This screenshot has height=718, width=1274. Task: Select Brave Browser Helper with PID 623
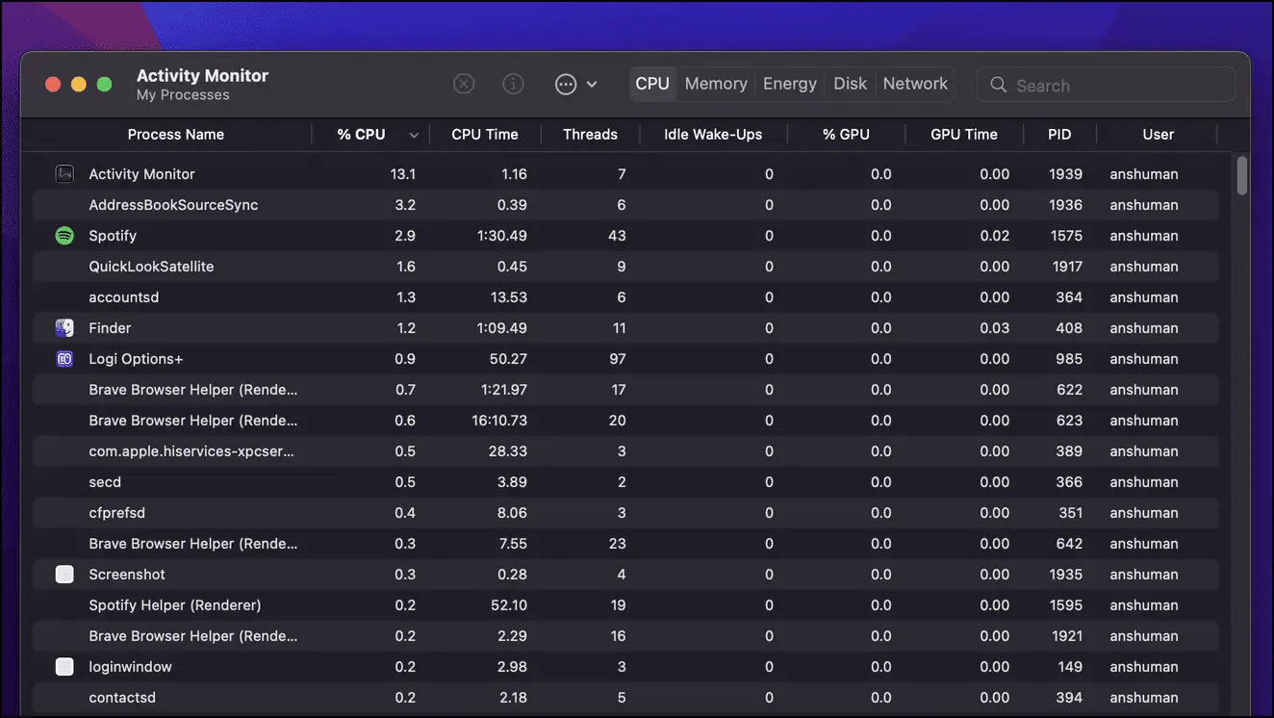tap(625, 421)
